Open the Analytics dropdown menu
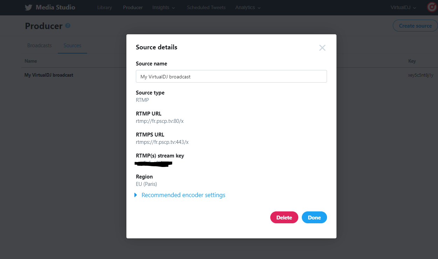 coord(248,7)
